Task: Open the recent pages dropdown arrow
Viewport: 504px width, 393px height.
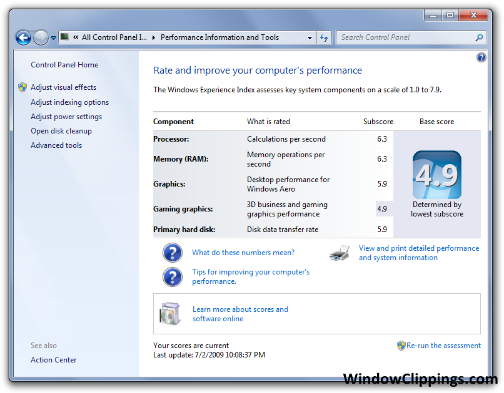Action: click(53, 38)
